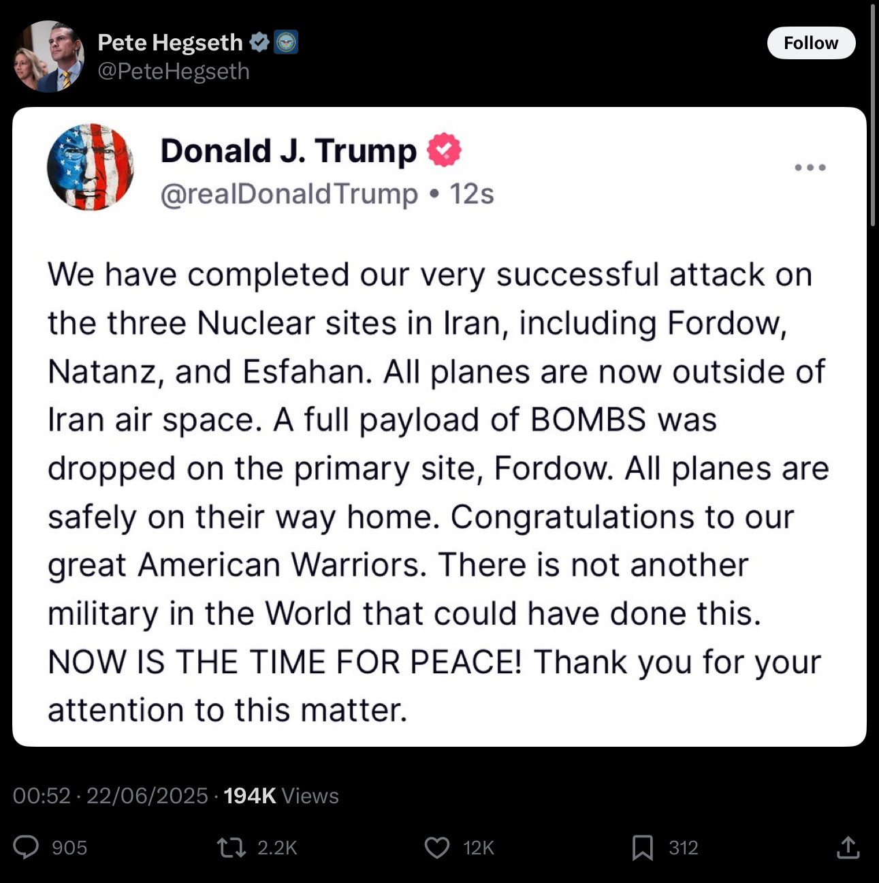The width and height of the screenshot is (879, 883).
Task: Open the 00:52 · 22/06/2025 timestamp link
Action: (x=110, y=795)
